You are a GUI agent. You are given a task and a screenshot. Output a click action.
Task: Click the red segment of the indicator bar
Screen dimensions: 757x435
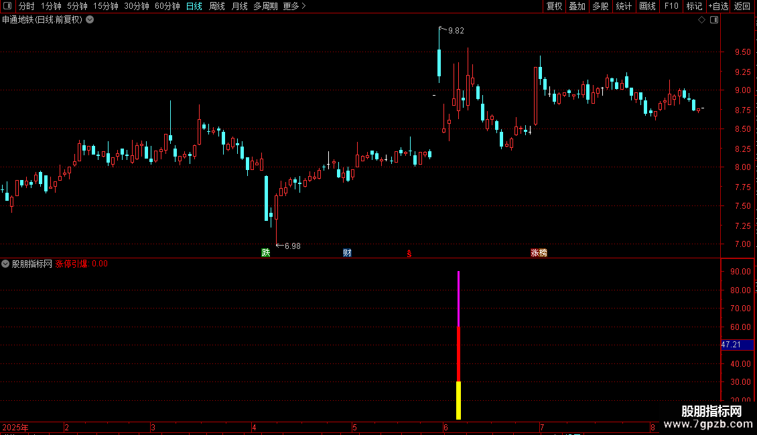pyautogui.click(x=459, y=355)
